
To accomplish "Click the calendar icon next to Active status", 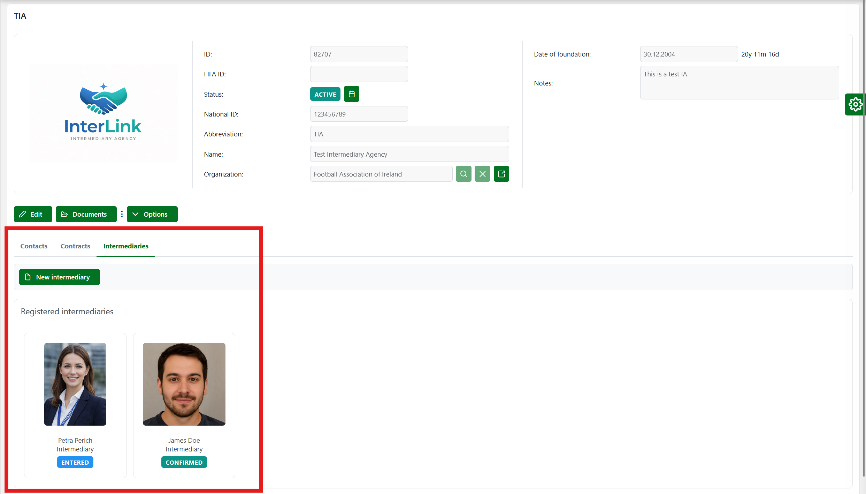I will pyautogui.click(x=351, y=94).
